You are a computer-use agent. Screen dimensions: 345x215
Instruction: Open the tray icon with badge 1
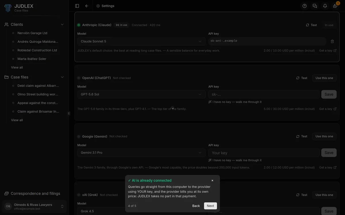[335, 6]
